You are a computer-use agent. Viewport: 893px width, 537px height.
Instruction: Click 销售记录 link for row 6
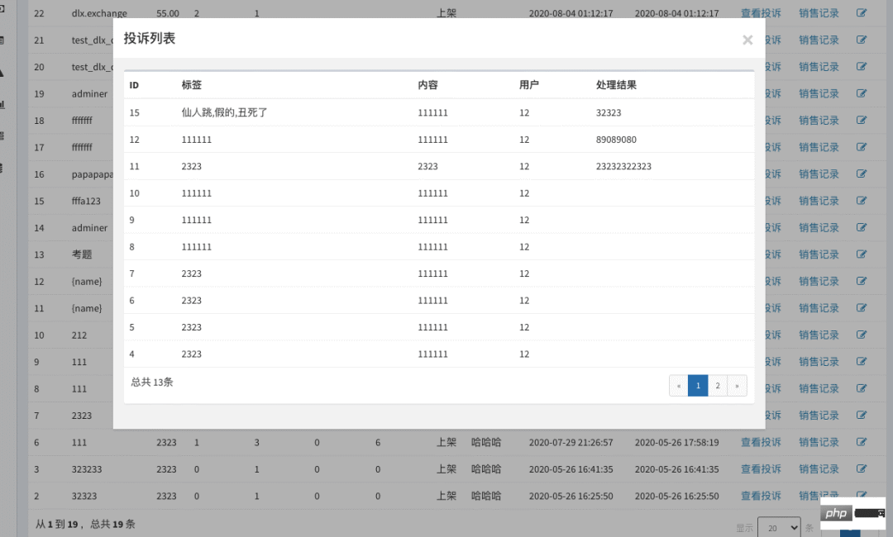coord(819,442)
